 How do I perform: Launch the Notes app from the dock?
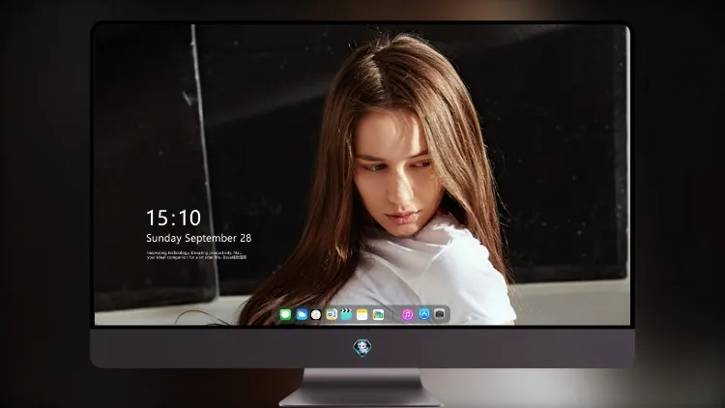point(362,314)
